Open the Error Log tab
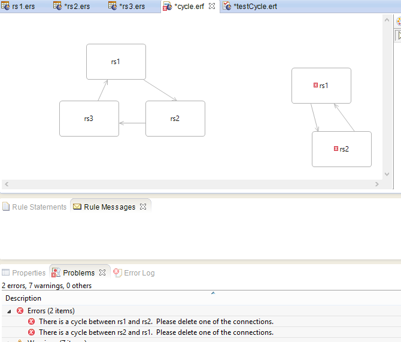 tap(134, 273)
